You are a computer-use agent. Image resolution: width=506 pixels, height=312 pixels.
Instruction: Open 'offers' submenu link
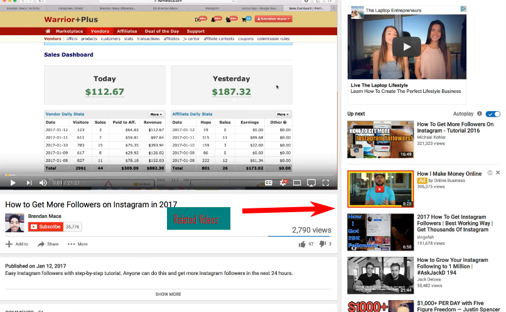point(72,39)
